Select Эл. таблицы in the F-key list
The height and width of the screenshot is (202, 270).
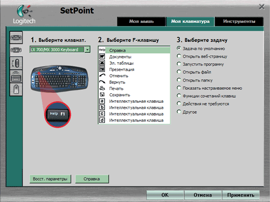coord(134,63)
